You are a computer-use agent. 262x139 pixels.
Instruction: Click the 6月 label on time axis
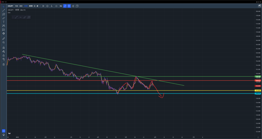pos(155,137)
